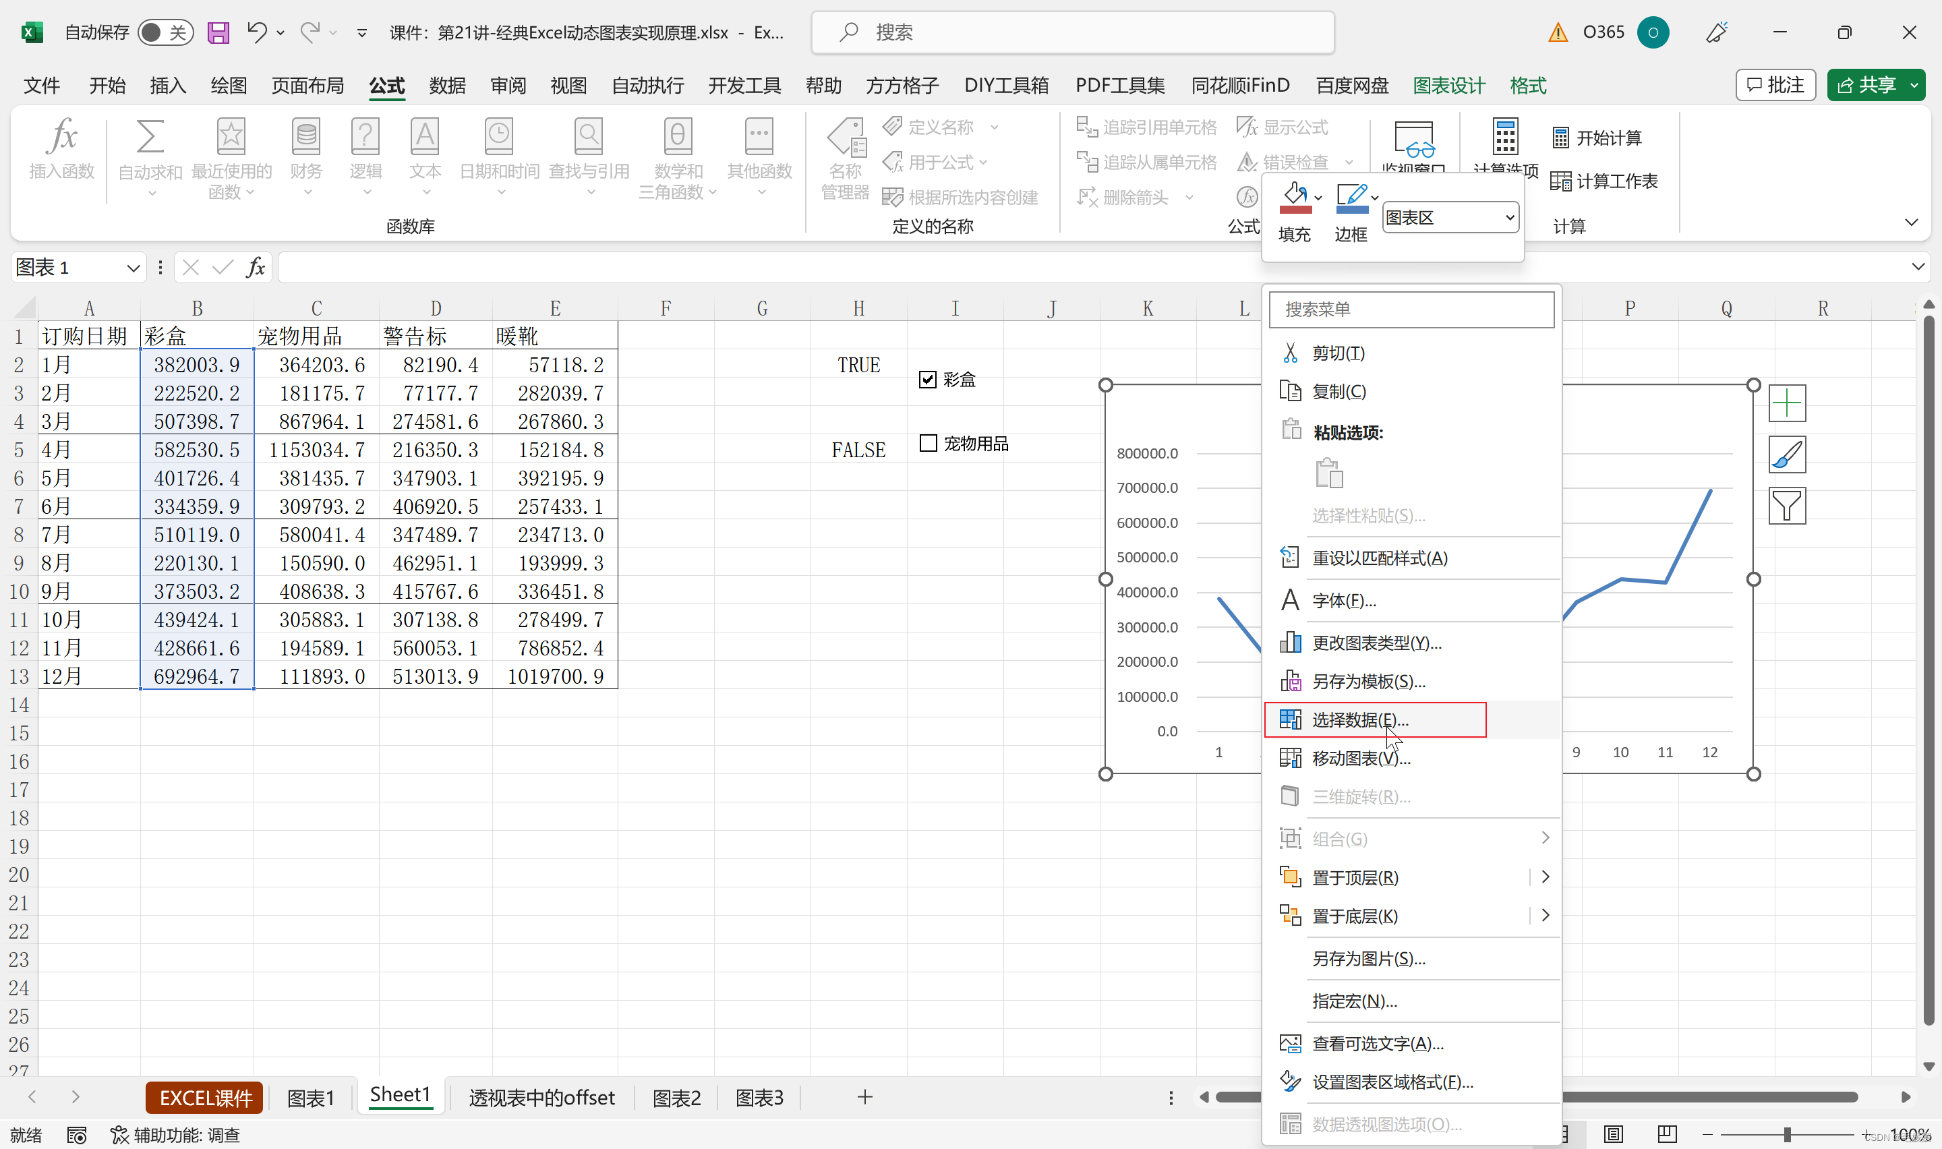Image resolution: width=1942 pixels, height=1149 pixels.
Task: Open Math and Trig functions icon
Action: 677,136
